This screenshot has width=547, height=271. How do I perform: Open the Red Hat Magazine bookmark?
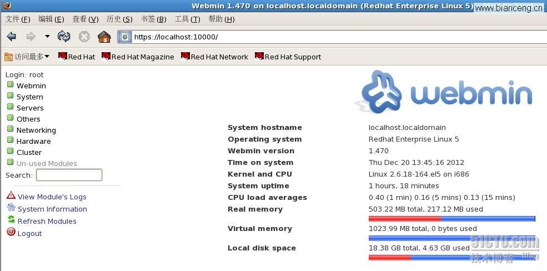pos(138,57)
